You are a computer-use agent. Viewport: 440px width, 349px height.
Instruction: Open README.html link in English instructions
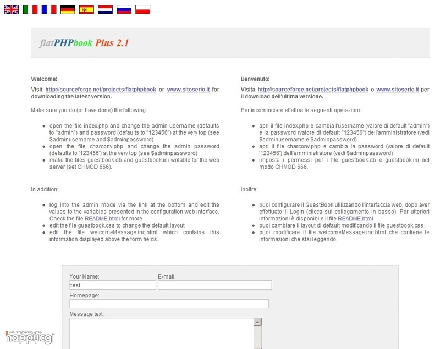tap(102, 218)
